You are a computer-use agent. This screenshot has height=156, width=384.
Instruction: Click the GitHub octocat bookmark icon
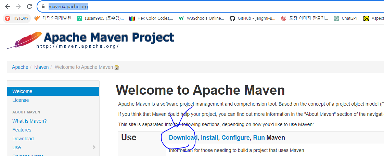232,18
